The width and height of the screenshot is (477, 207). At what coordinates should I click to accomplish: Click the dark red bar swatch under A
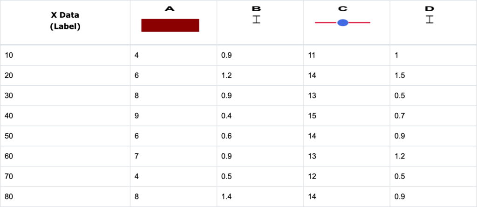[170, 25]
